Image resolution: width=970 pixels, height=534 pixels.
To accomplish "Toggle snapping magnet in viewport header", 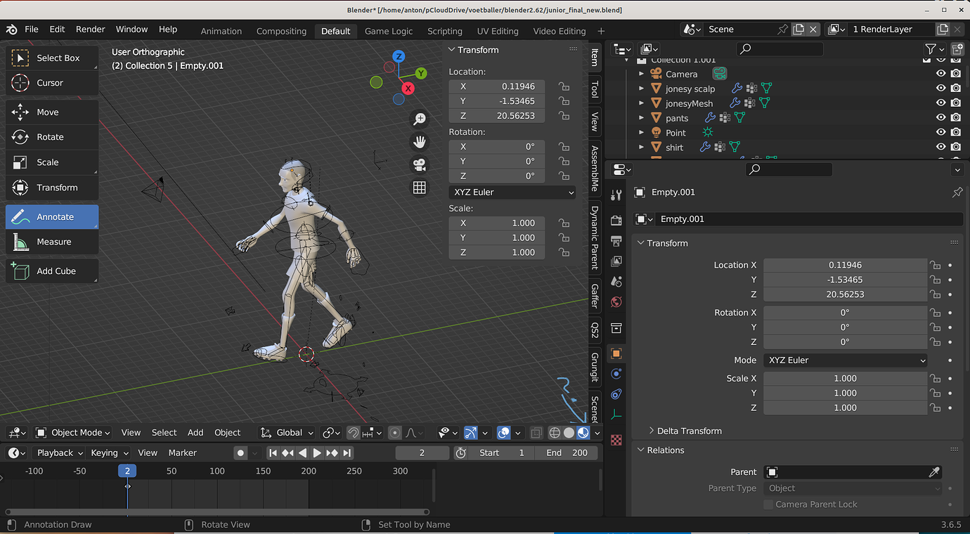I will pos(354,433).
